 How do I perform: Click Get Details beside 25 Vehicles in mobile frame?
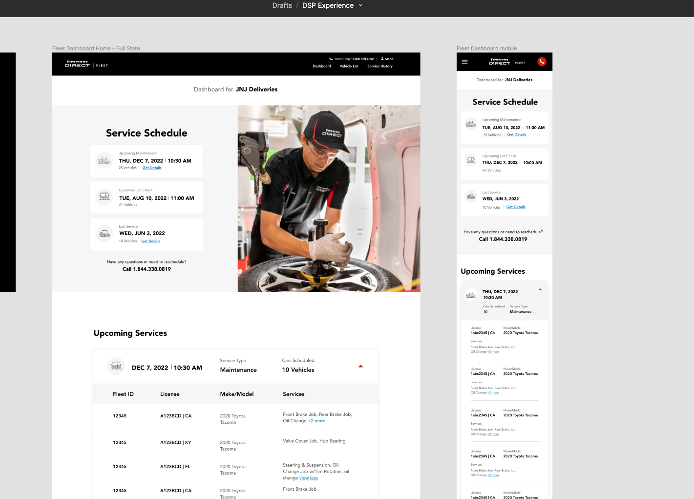(x=517, y=135)
